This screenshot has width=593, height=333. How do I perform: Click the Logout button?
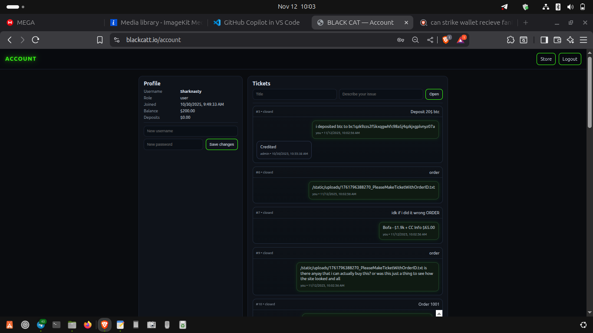click(570, 59)
